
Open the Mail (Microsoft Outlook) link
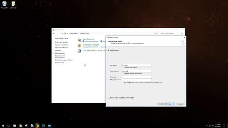94,50
